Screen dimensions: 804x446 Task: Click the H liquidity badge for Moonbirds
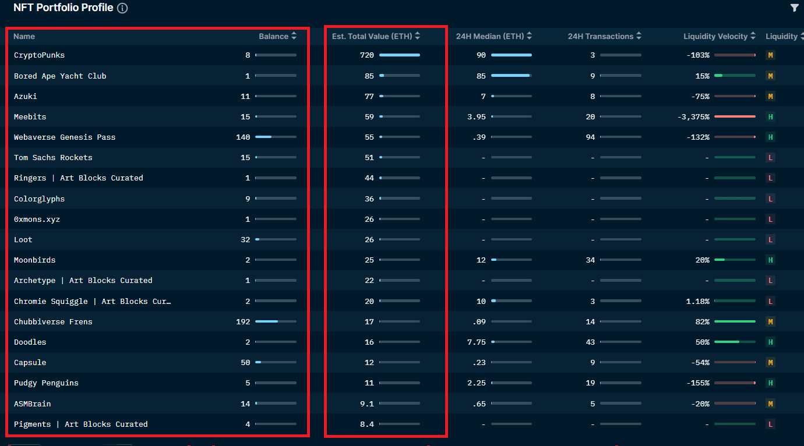[770, 260]
